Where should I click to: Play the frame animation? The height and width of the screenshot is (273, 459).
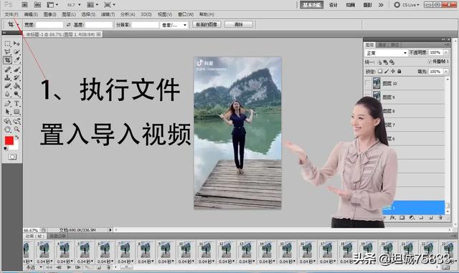click(69, 267)
